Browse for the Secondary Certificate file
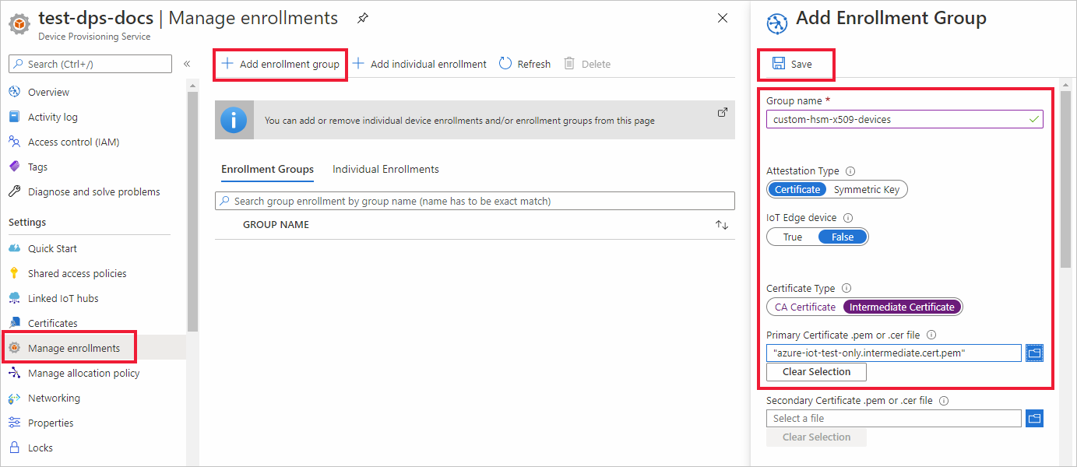Screen dimensions: 1077x467 (1034, 418)
